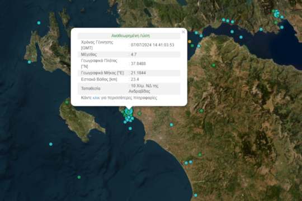Select the large cyan epicenter marker under the popup pointer
The width and height of the screenshot is (302, 201).
click(129, 111)
